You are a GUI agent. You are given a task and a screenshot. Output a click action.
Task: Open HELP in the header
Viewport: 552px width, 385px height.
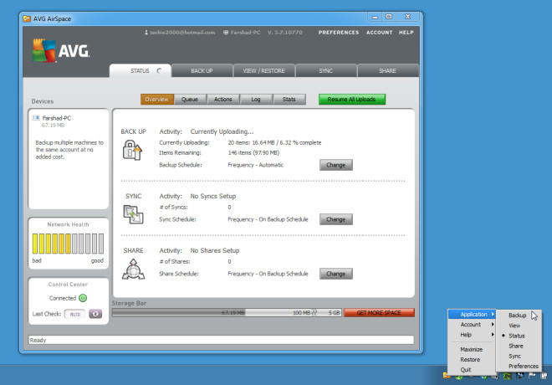[x=406, y=33]
